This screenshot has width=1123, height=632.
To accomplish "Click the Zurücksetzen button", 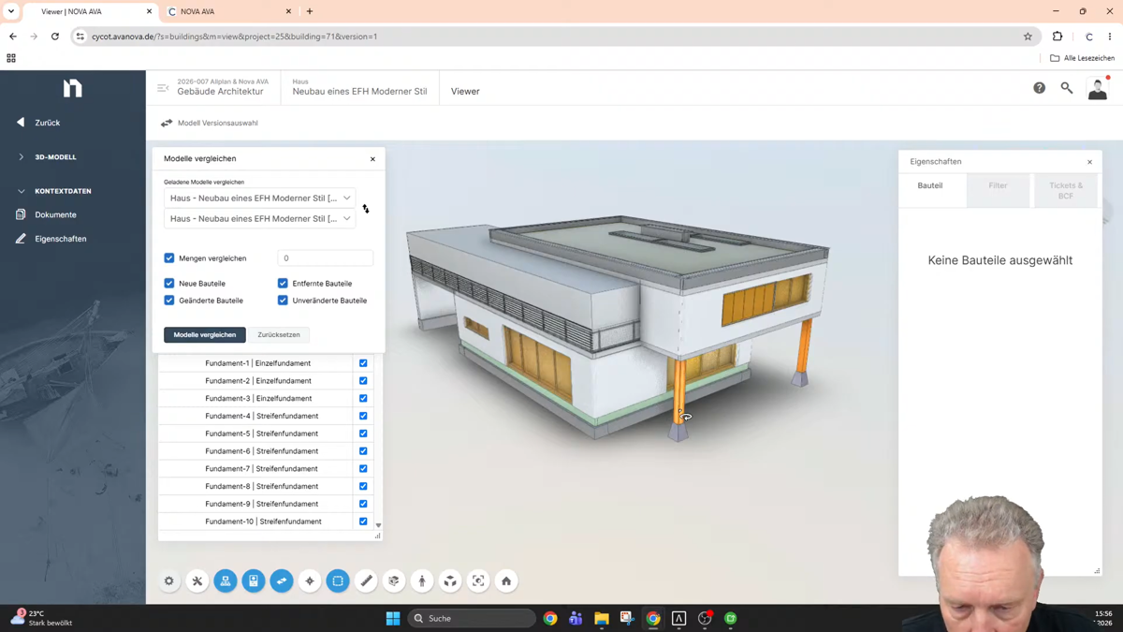I will [x=279, y=334].
